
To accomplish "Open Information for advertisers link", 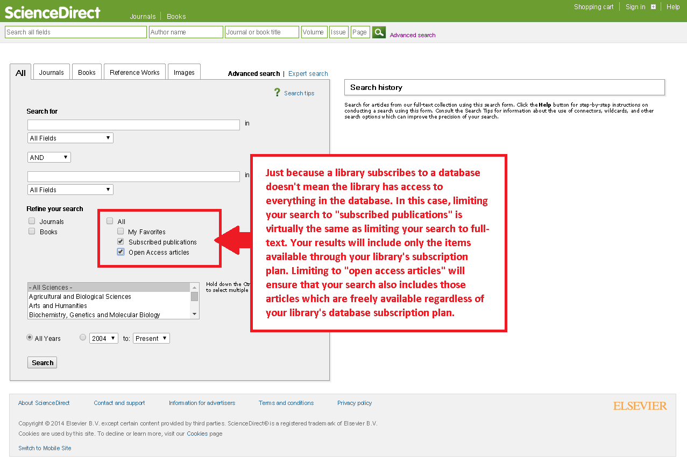I will [202, 403].
